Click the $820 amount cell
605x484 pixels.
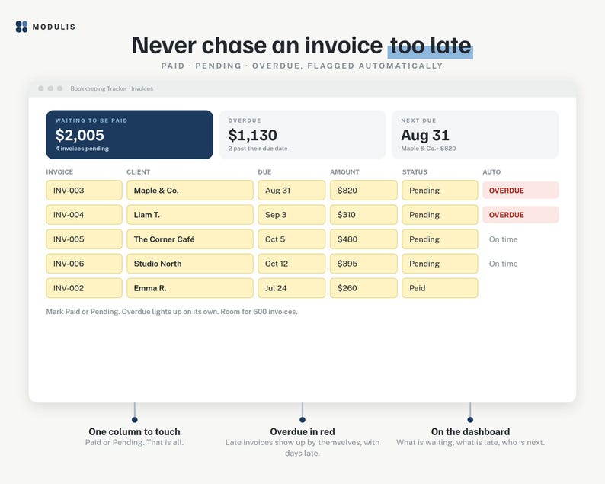coord(363,191)
